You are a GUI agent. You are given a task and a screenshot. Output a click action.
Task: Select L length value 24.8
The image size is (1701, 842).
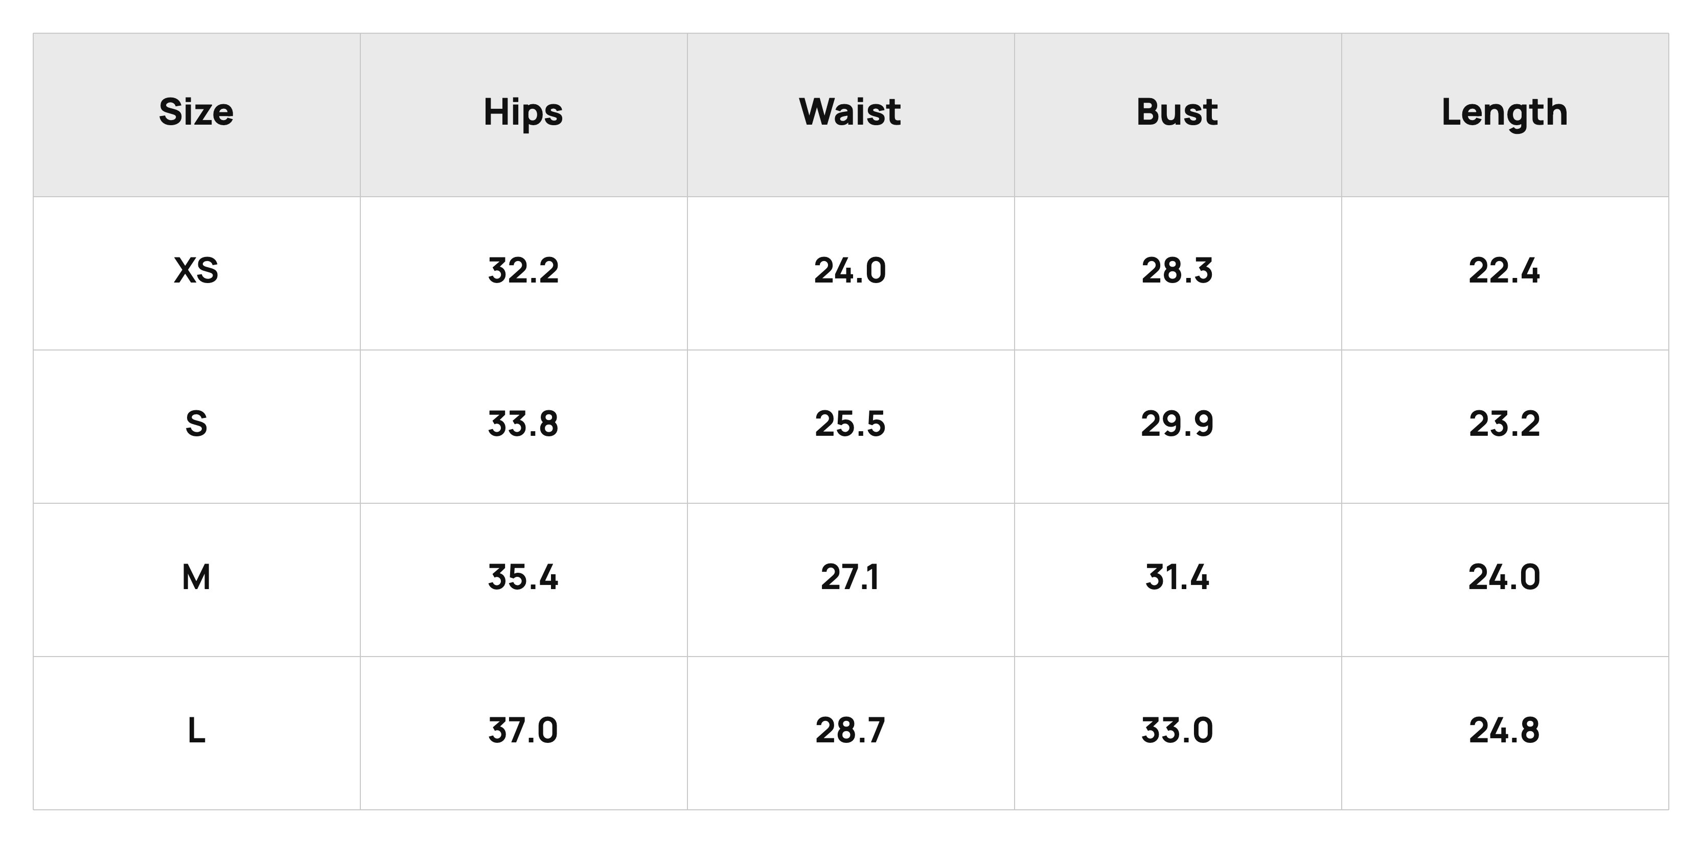click(x=1504, y=731)
